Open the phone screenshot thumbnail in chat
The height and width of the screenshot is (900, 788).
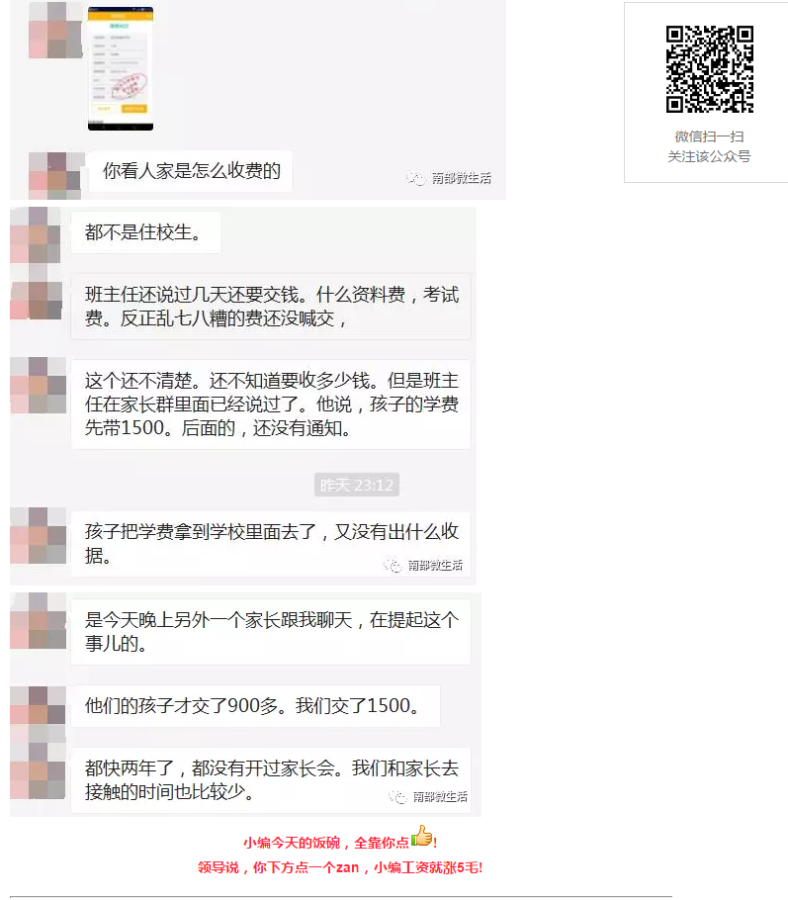pos(121,68)
